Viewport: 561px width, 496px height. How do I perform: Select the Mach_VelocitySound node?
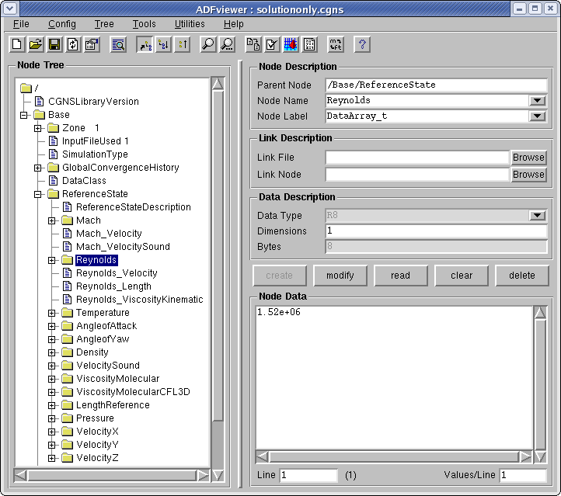coord(123,247)
